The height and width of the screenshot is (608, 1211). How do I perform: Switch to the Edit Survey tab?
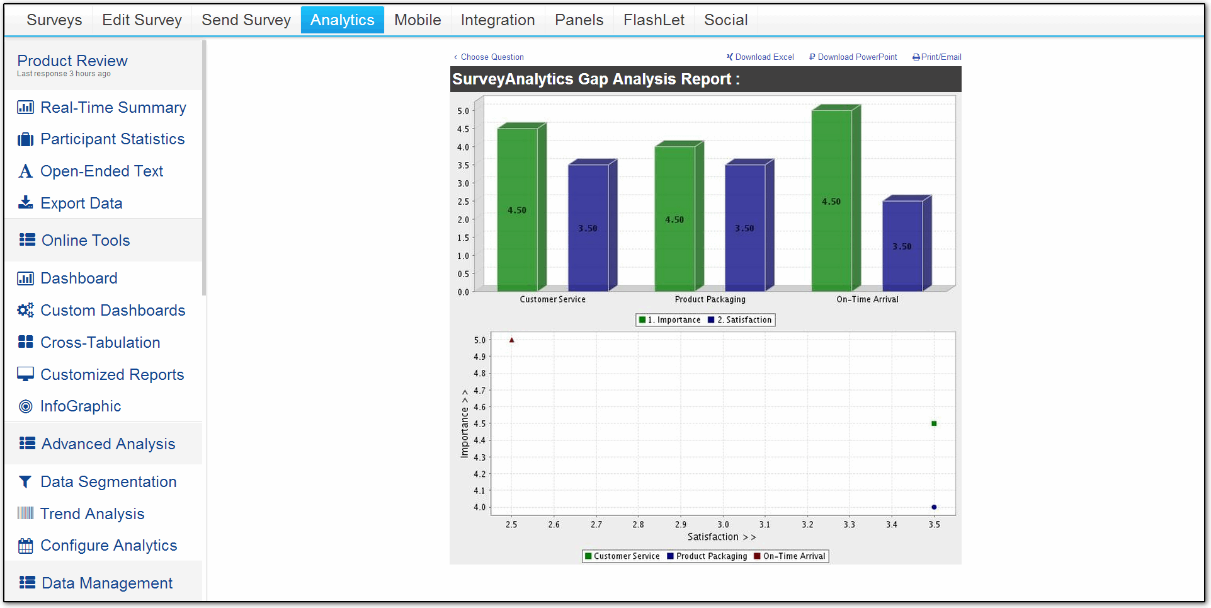(142, 20)
